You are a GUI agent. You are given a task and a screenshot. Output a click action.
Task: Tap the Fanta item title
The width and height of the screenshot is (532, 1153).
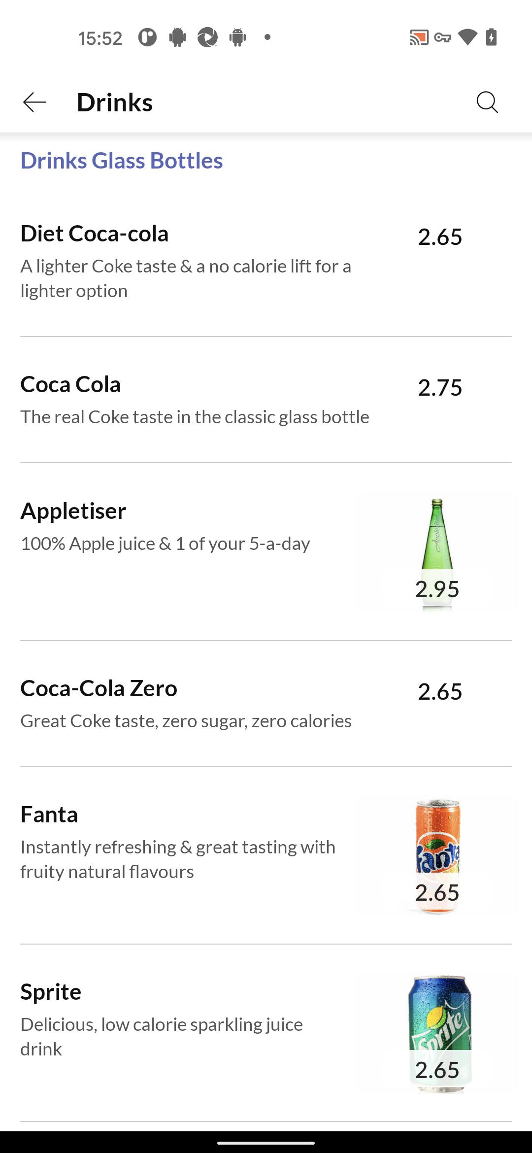coord(49,814)
